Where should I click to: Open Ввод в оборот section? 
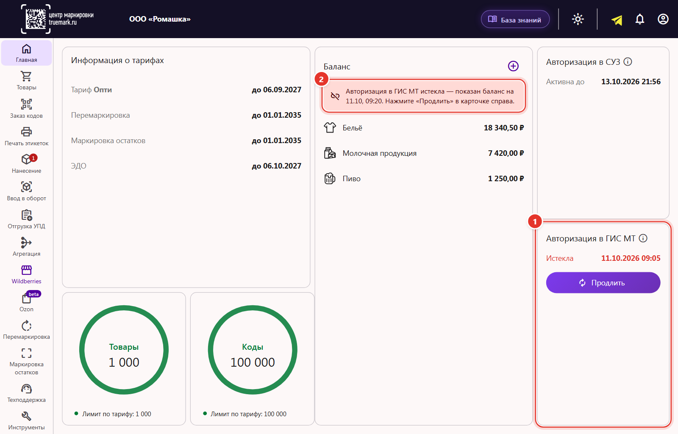[x=26, y=191]
